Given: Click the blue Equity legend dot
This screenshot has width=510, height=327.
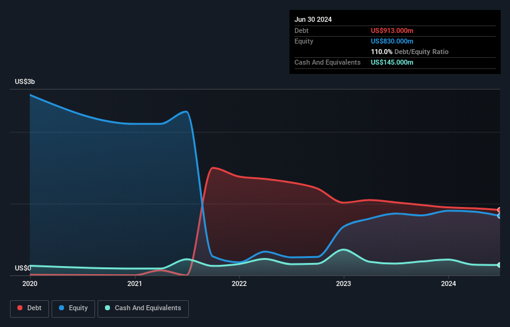Looking at the screenshot, I should coord(61,308).
